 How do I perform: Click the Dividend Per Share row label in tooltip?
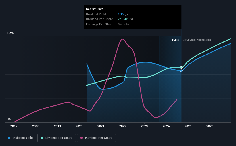99,19
